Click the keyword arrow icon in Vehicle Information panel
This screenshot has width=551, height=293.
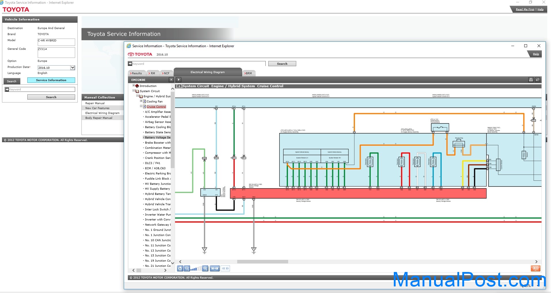pos(7,90)
